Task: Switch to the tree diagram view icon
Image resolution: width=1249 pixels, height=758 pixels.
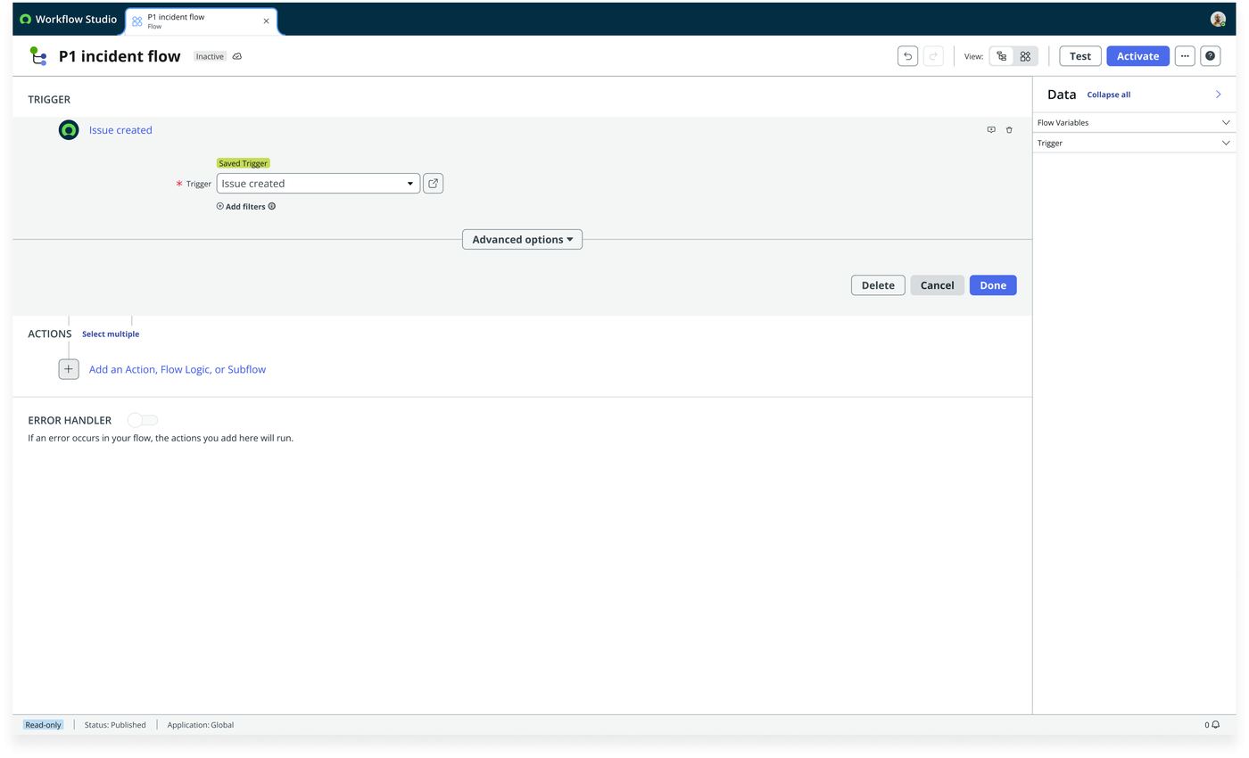Action: [x=1002, y=56]
